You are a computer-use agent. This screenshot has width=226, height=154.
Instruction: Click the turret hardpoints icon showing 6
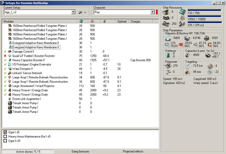pos(166,12)
